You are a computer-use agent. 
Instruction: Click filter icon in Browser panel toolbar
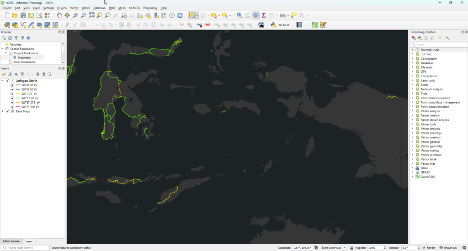click(x=16, y=38)
